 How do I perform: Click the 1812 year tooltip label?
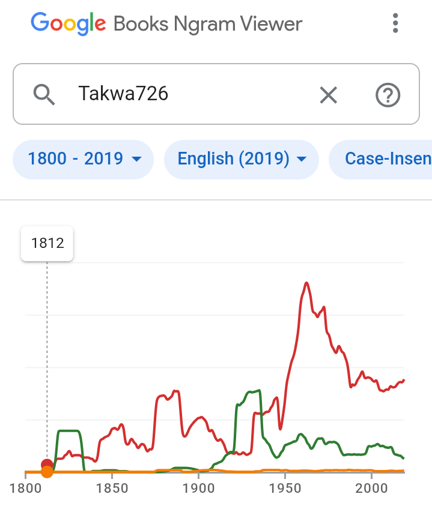coord(47,244)
